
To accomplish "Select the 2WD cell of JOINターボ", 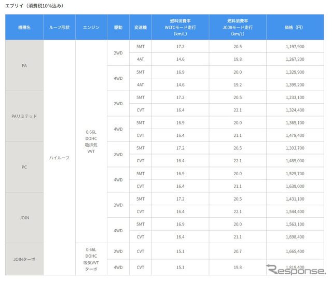I will (118, 251).
